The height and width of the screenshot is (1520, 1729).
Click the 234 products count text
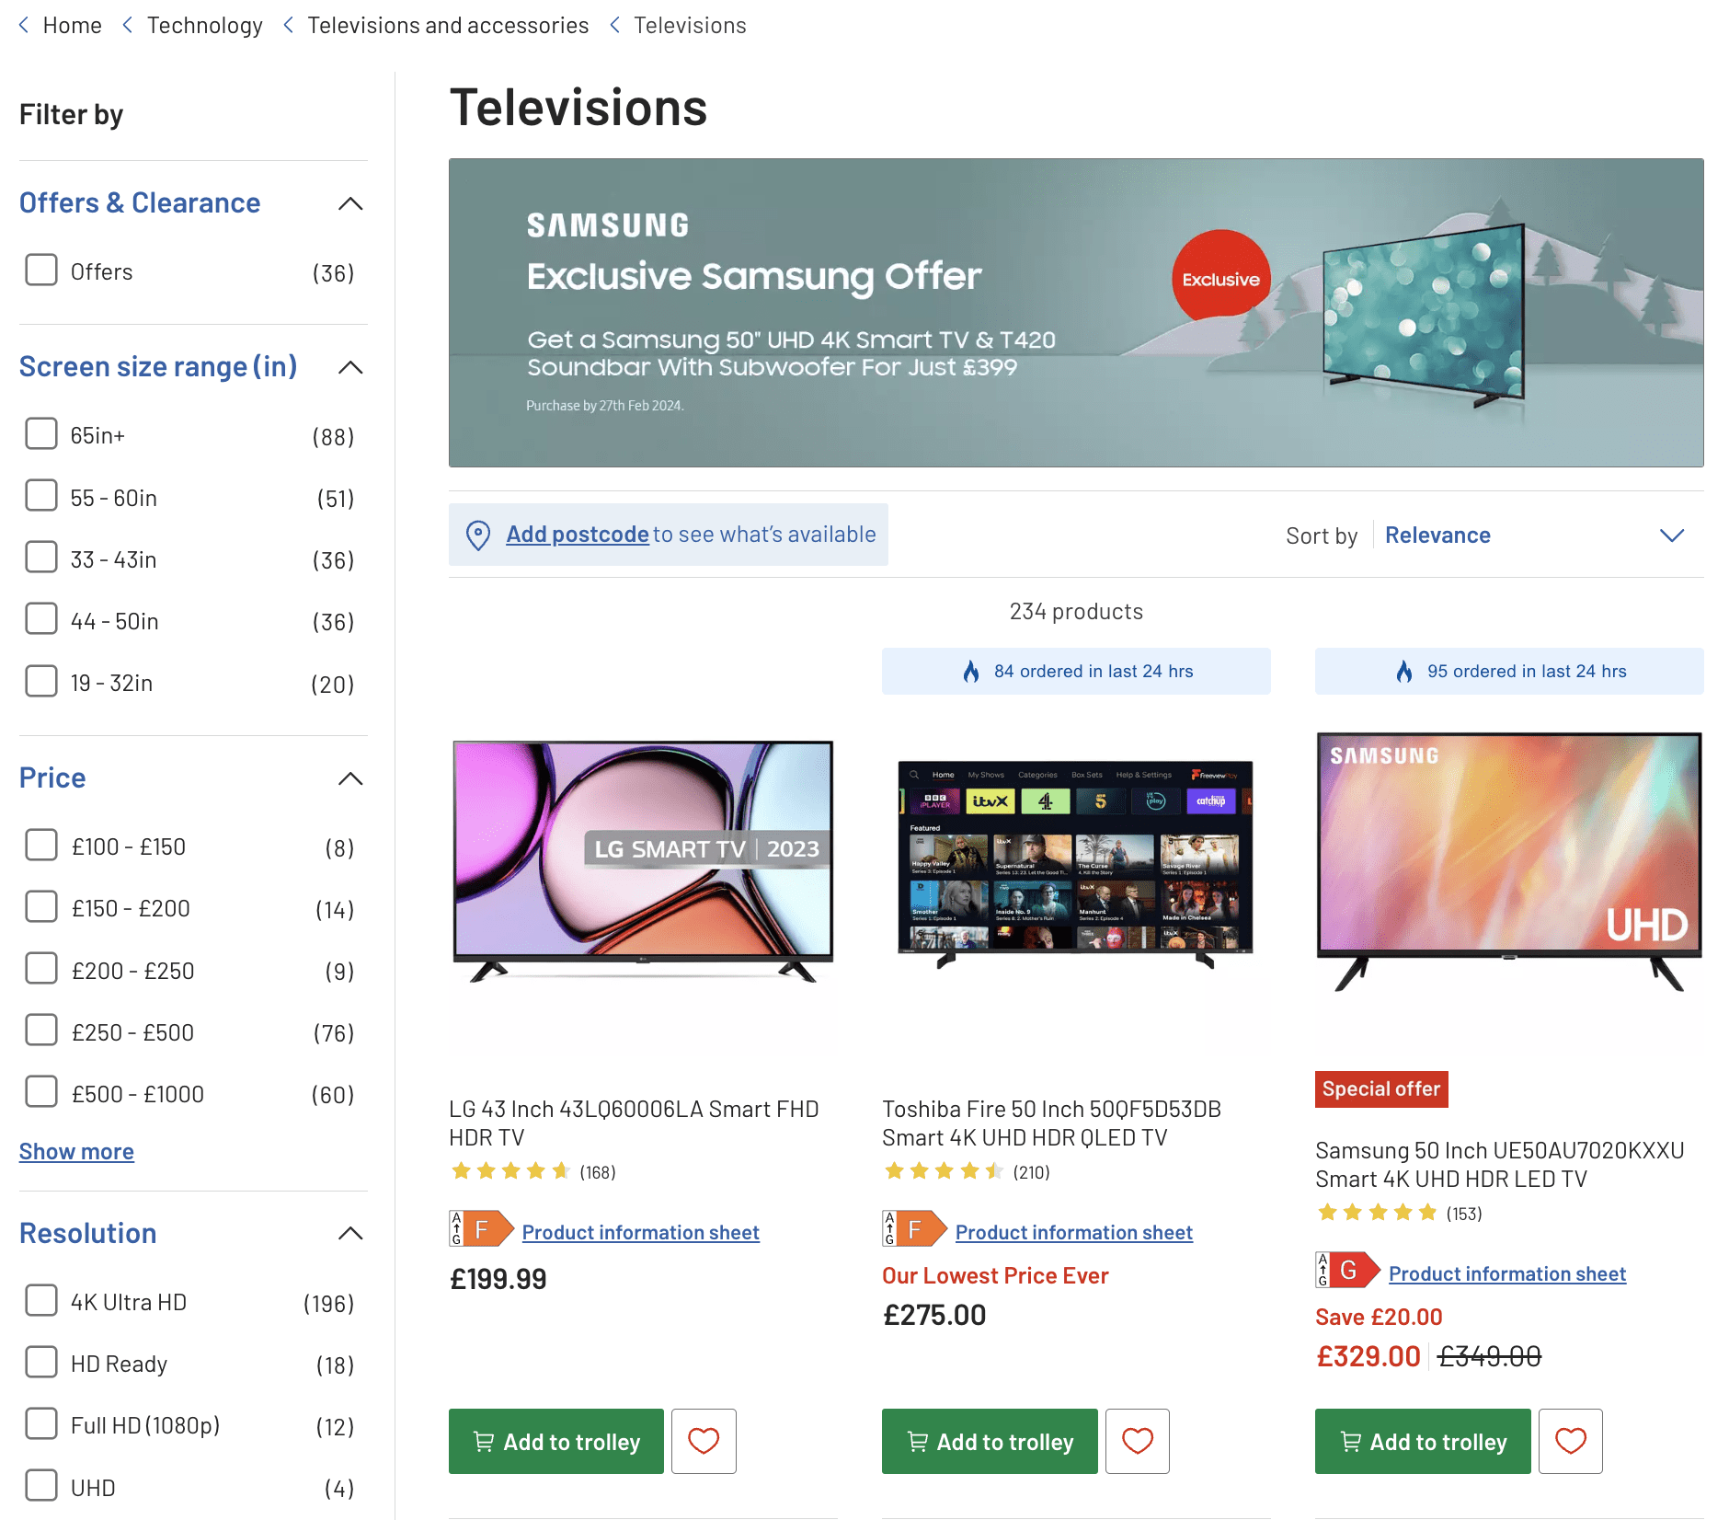(x=1076, y=612)
